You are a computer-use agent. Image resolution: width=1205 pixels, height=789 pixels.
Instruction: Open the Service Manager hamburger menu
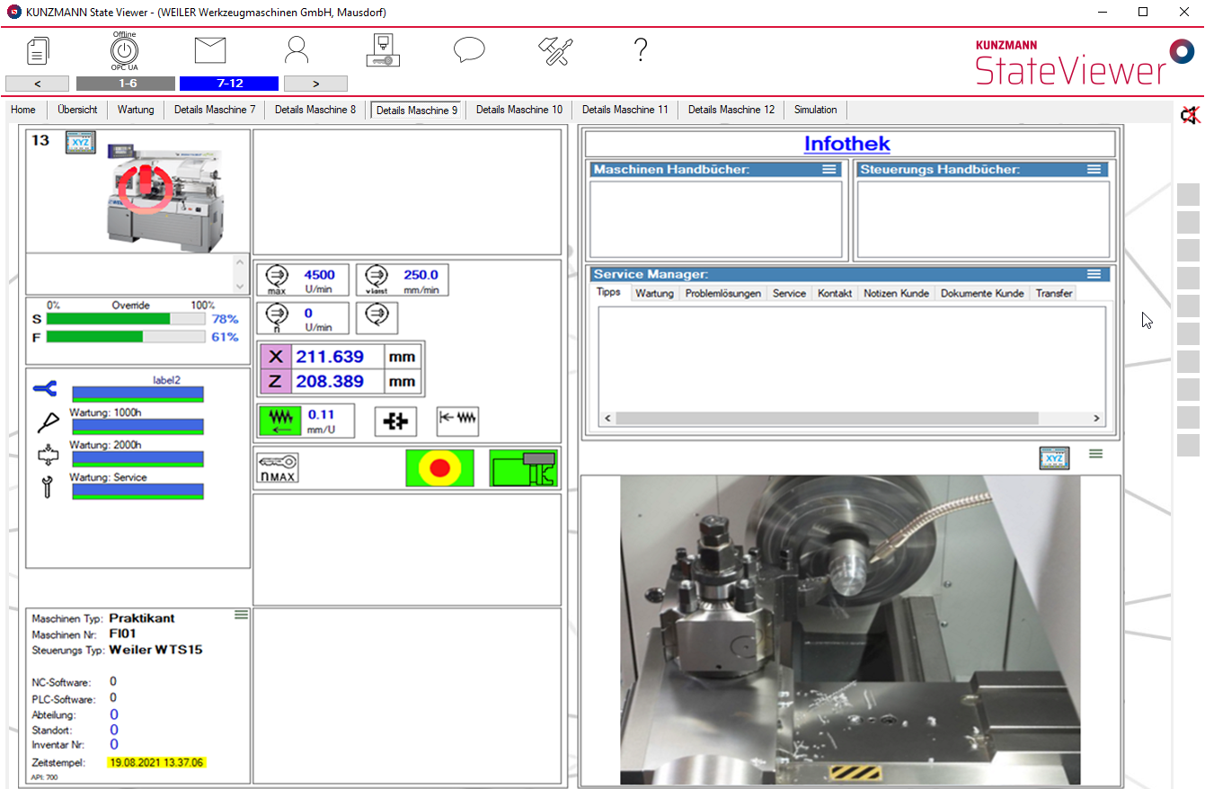1094,274
